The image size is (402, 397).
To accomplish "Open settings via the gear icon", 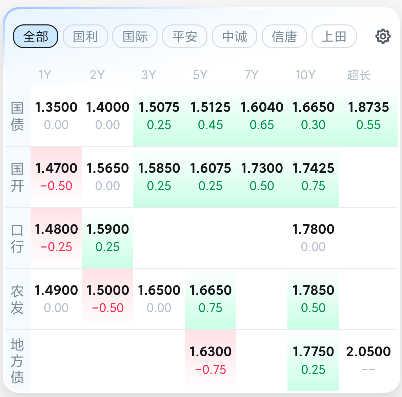I will [x=383, y=36].
